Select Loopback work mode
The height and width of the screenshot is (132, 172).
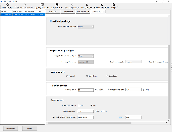click(x=107, y=76)
